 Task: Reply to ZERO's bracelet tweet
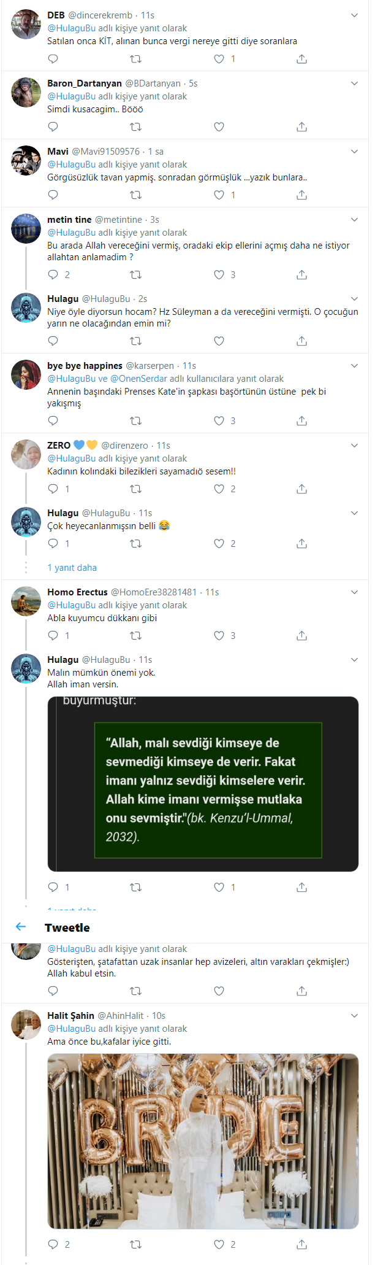click(53, 489)
